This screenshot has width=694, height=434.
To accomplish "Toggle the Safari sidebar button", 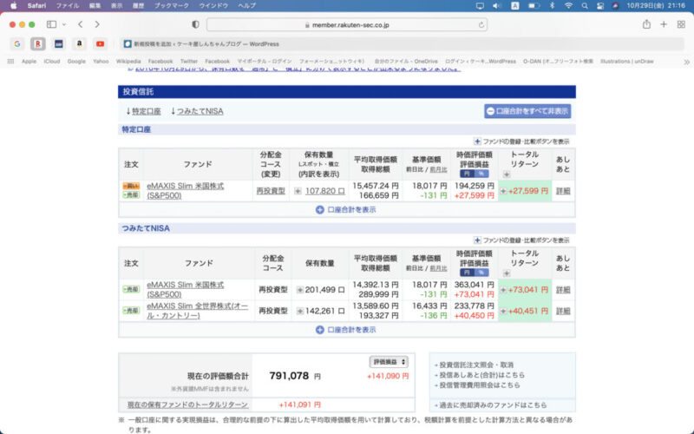I will point(51,24).
